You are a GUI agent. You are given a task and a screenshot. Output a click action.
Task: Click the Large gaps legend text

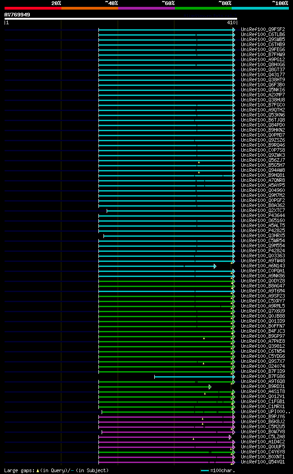coord(56,470)
